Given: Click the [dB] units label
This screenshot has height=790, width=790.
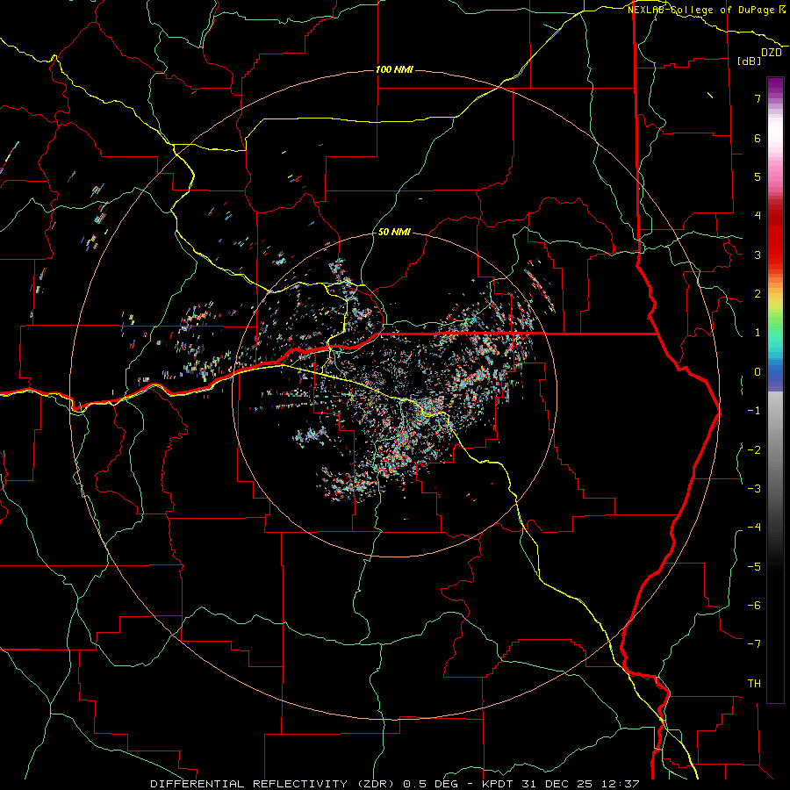Looking at the screenshot, I should click(x=749, y=61).
